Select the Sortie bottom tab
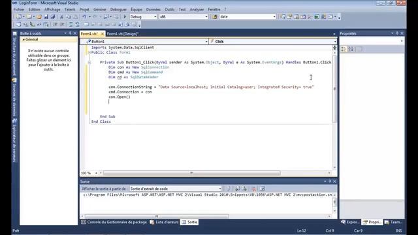418x235 pixels. pos(189,222)
